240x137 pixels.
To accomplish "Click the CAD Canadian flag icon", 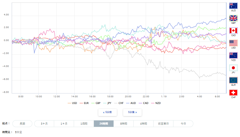I will pos(233,31).
